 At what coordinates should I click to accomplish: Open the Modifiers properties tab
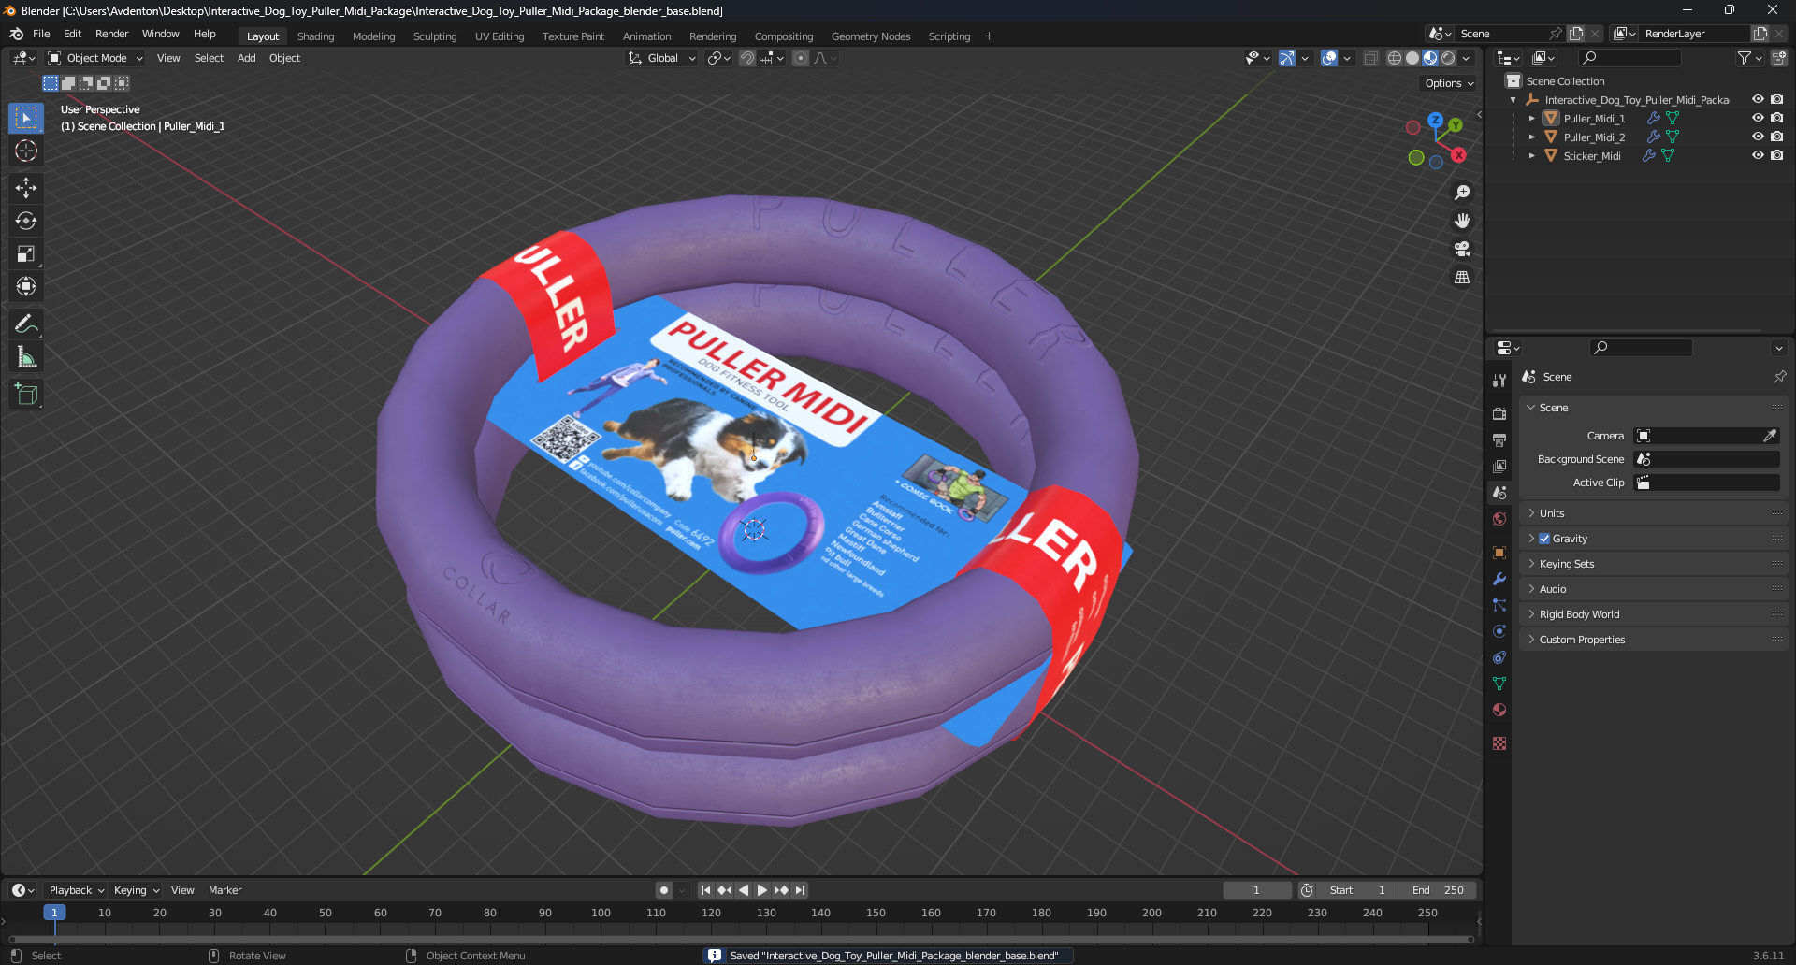click(x=1499, y=579)
